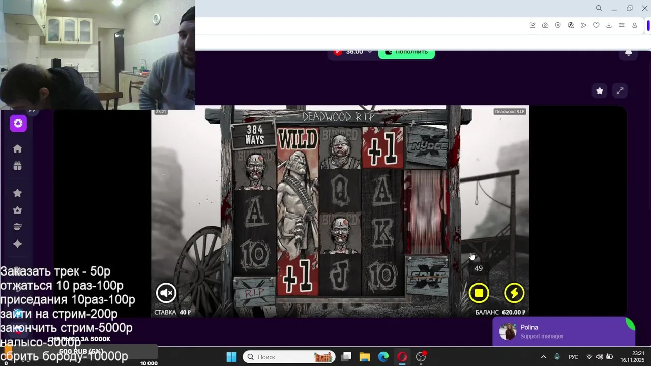
Task: Stop the autospin with yellow square button
Action: point(479,293)
